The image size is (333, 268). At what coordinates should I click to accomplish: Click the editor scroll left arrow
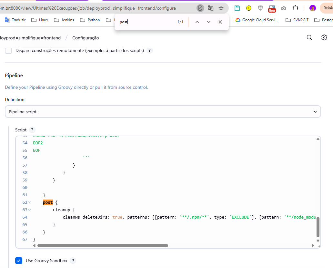click(x=34, y=245)
